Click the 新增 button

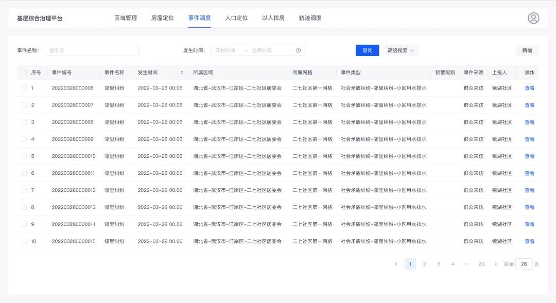527,50
